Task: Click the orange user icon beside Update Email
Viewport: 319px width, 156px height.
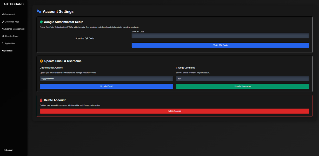Action: tap(41, 61)
